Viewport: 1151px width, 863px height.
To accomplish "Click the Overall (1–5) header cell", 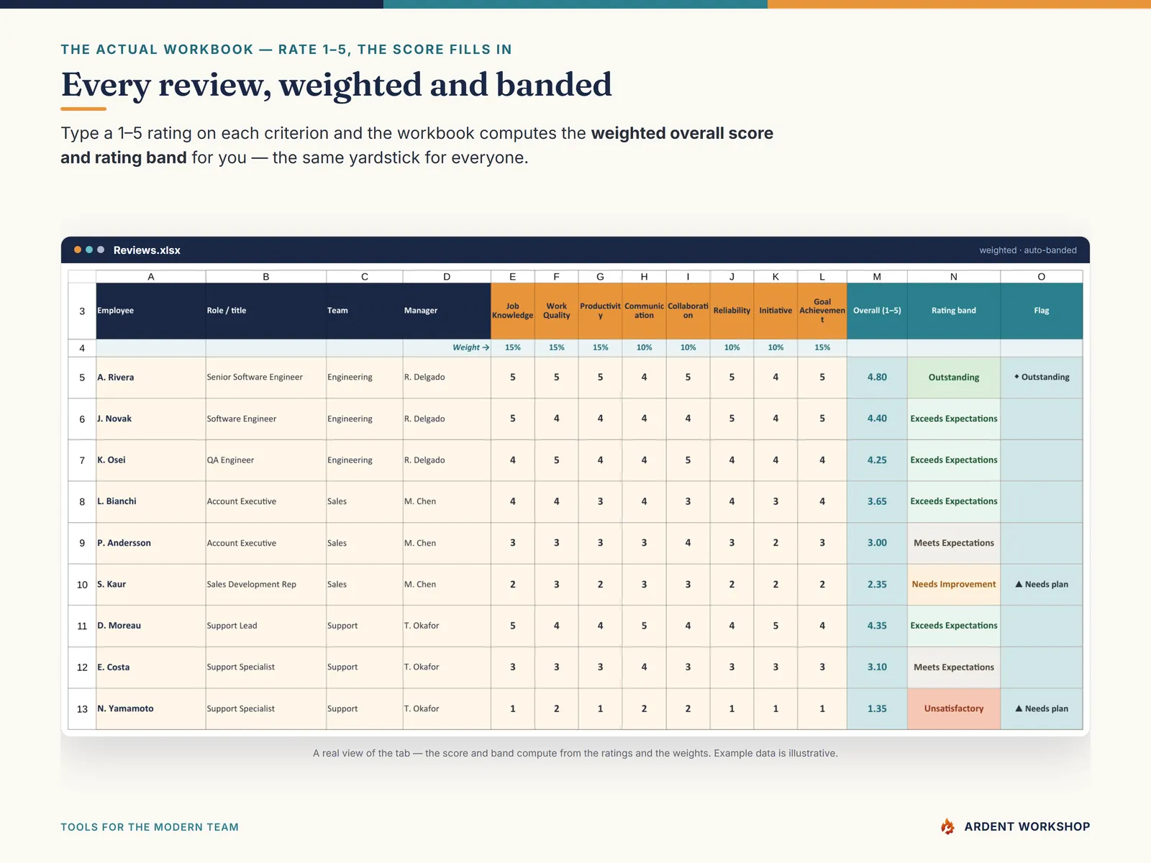I will tap(877, 311).
